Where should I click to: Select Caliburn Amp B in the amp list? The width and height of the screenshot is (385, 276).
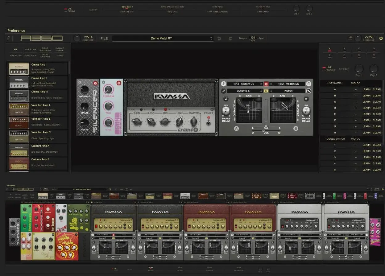click(38, 163)
